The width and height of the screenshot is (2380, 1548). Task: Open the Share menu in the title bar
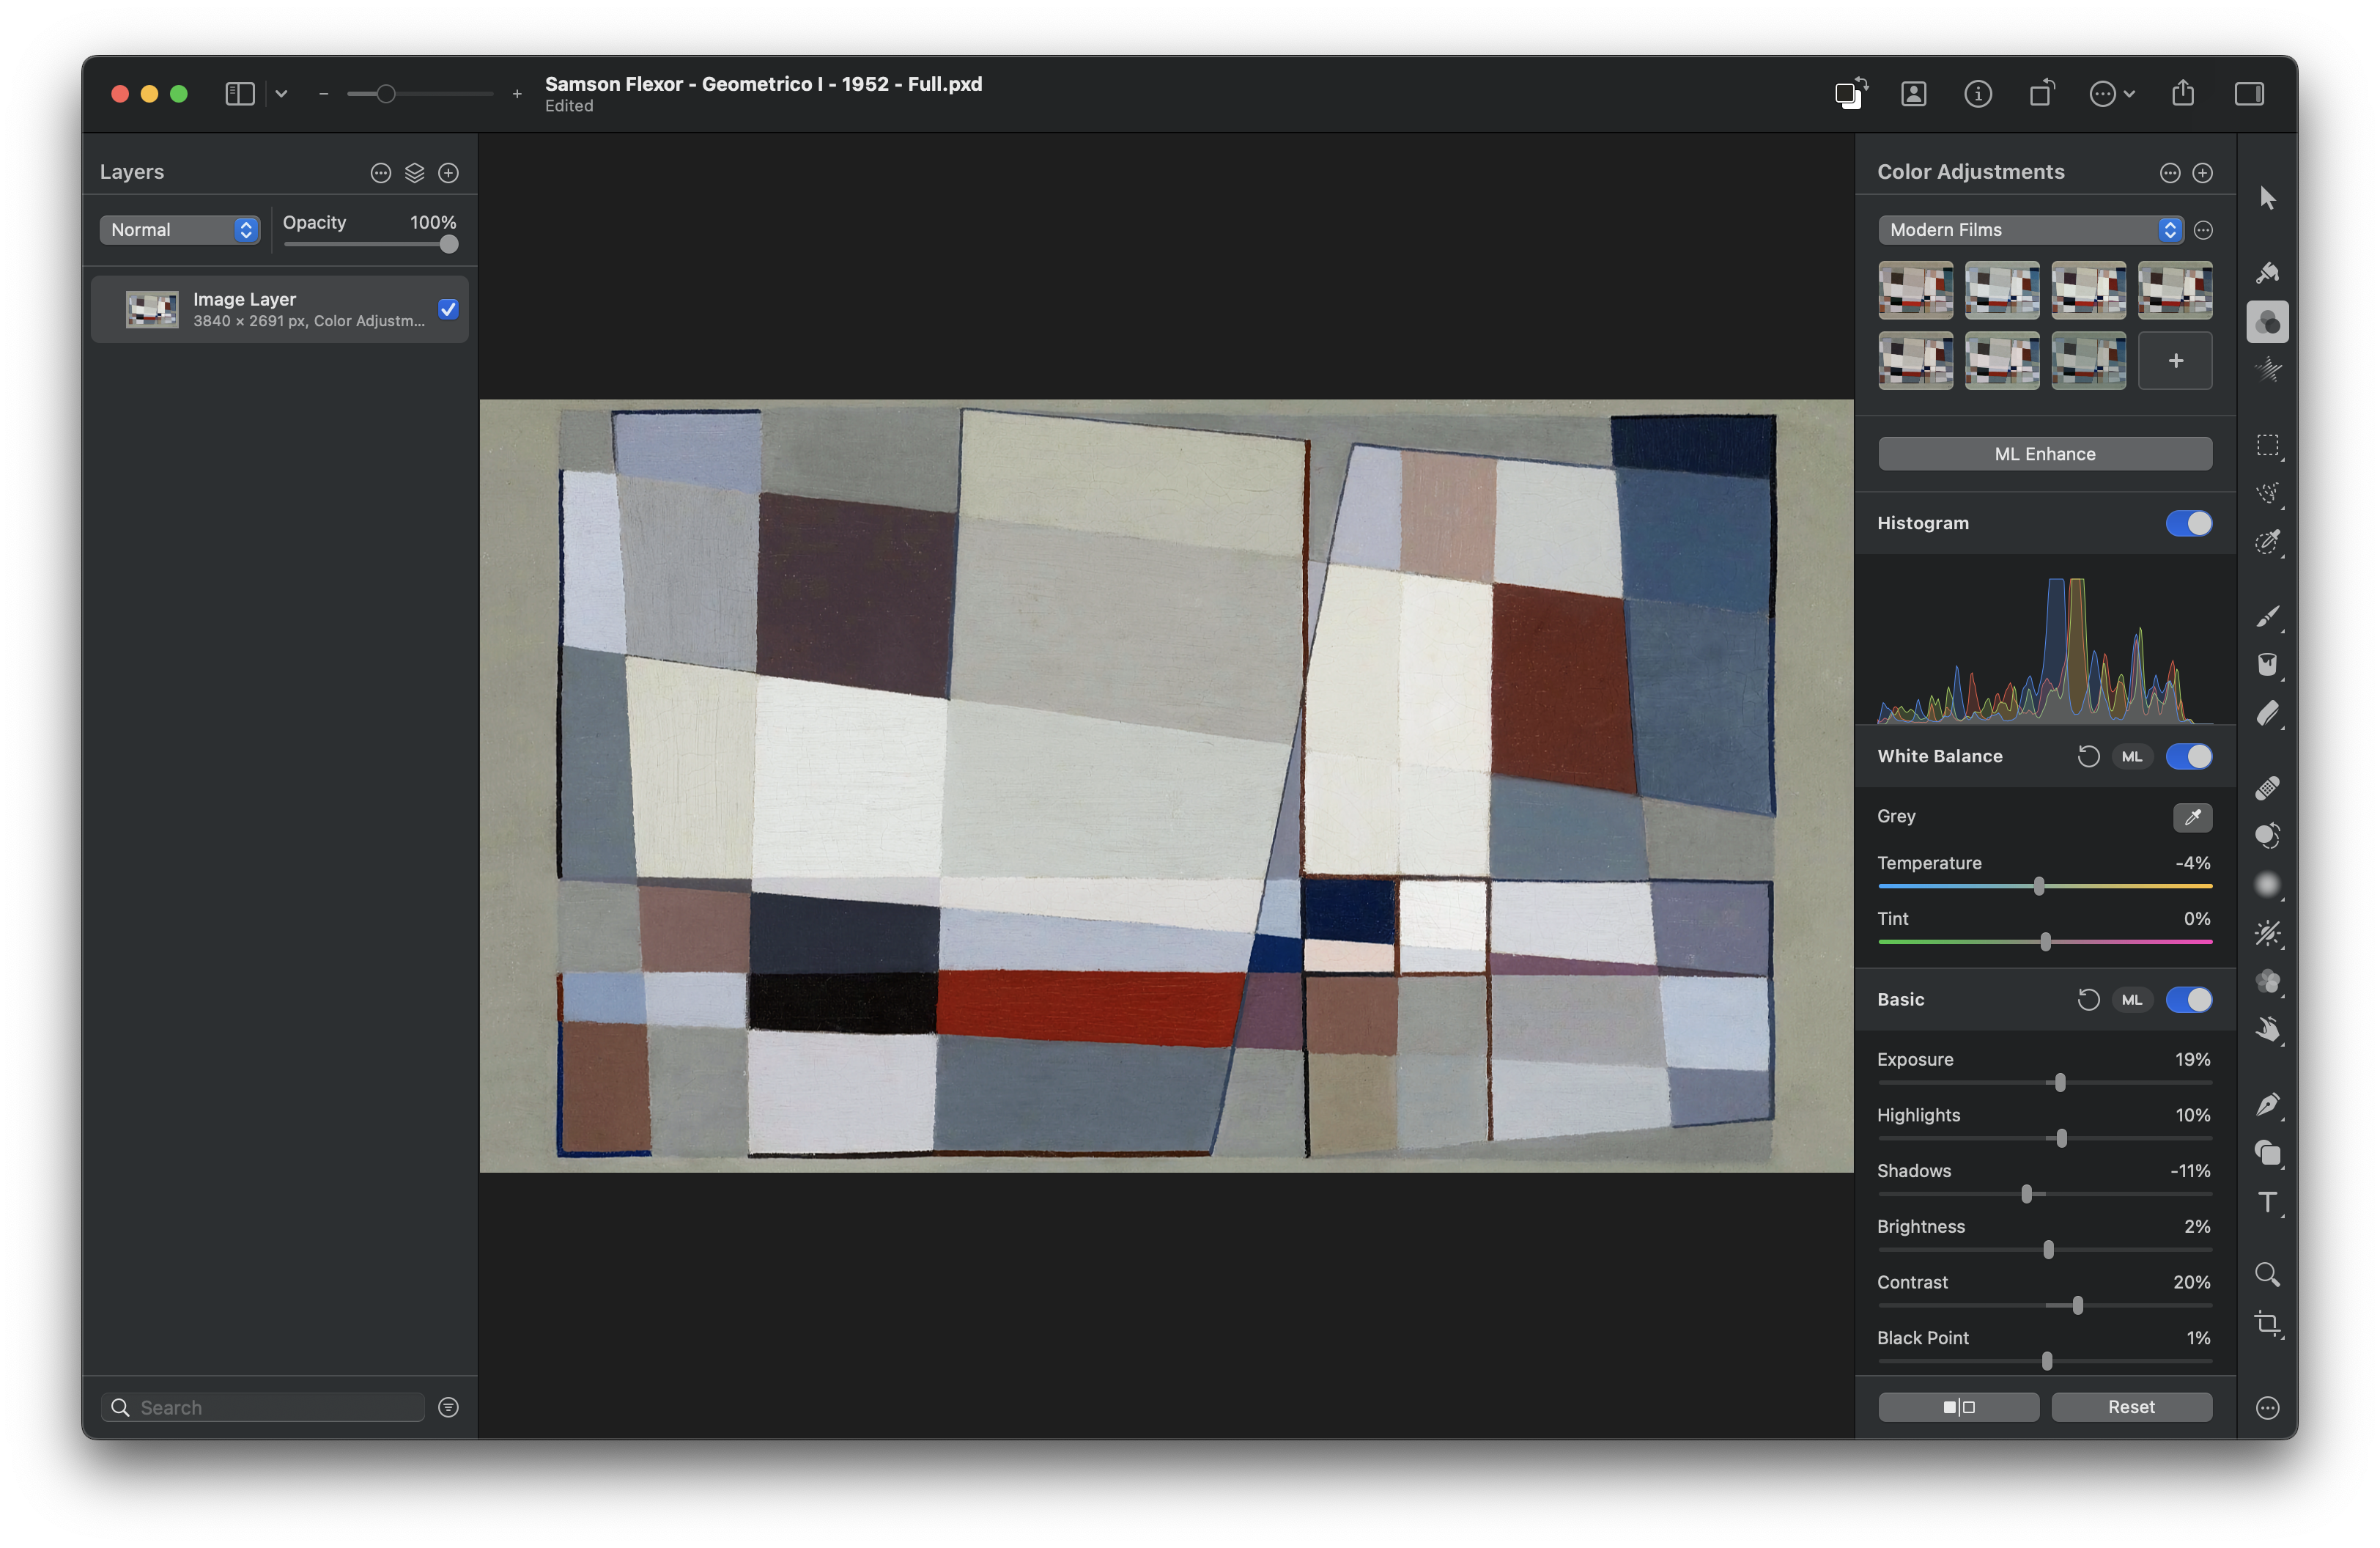pyautogui.click(x=2182, y=93)
